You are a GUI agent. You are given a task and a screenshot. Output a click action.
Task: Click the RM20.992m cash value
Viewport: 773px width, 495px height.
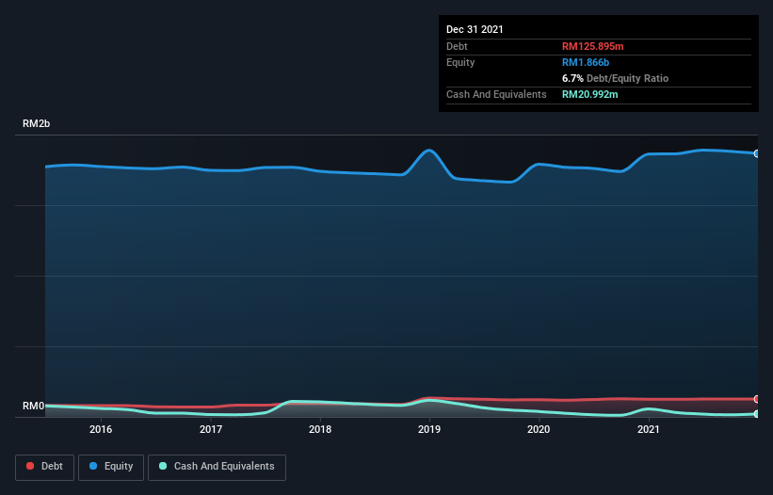coord(589,94)
